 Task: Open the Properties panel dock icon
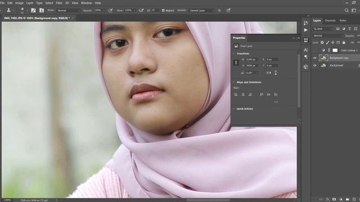tap(305, 40)
